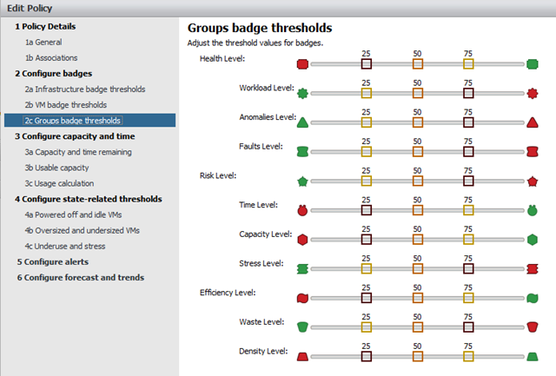556x376 pixels.
Task: Go to 2a Infrastructure badge thresholds
Action: click(84, 89)
